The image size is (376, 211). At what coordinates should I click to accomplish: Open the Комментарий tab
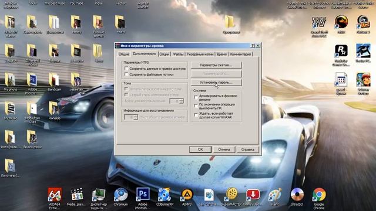pyautogui.click(x=240, y=55)
